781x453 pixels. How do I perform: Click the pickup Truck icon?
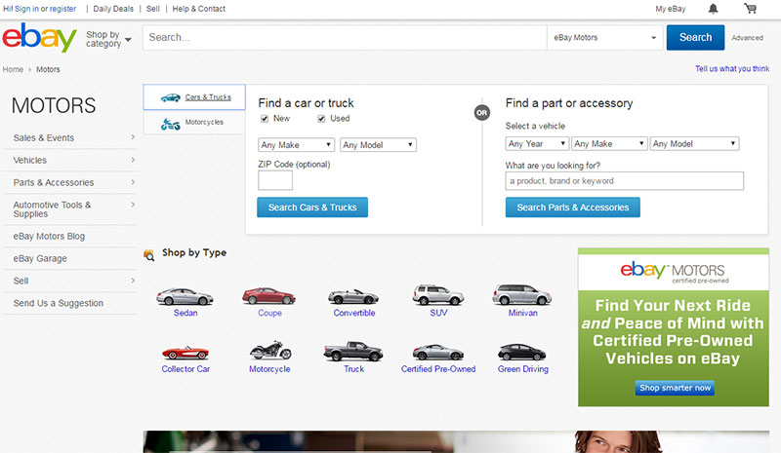tap(353, 351)
